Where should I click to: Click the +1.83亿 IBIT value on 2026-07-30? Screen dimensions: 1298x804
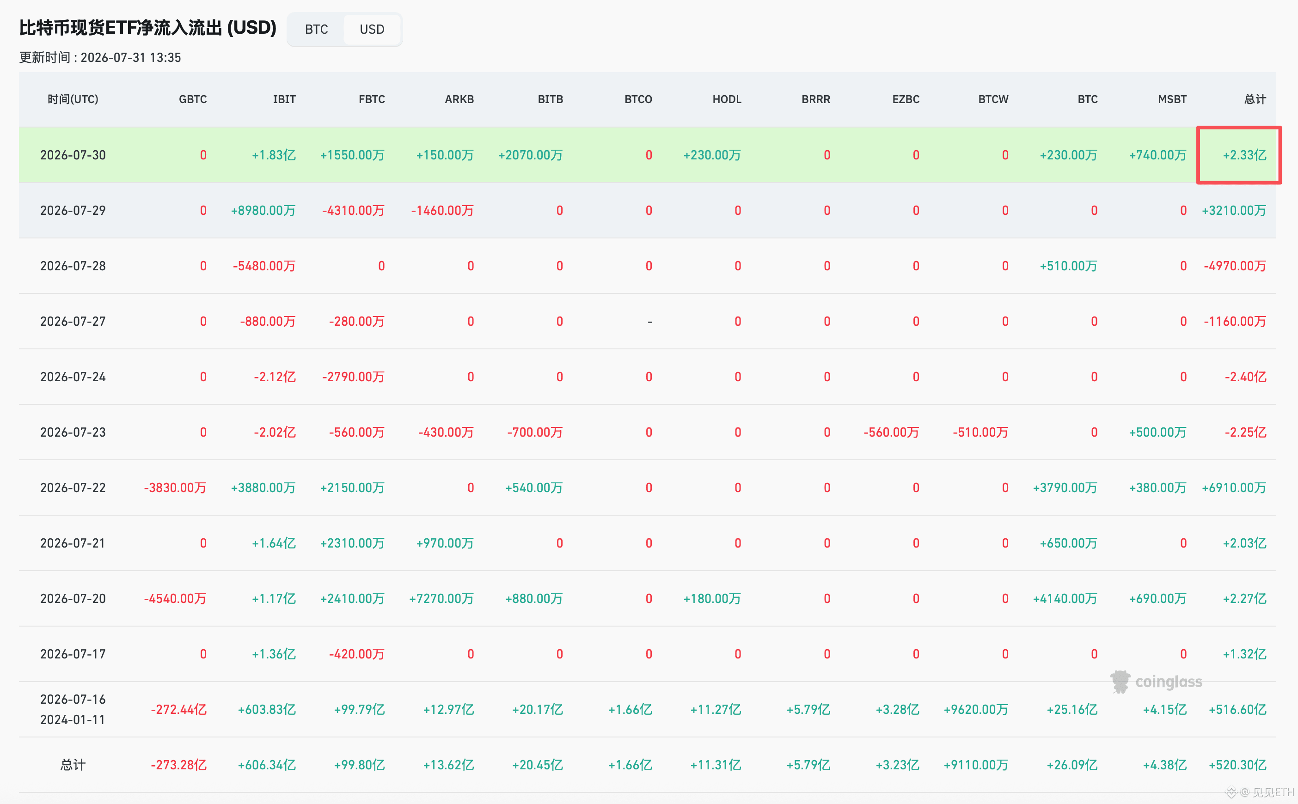pyautogui.click(x=274, y=155)
